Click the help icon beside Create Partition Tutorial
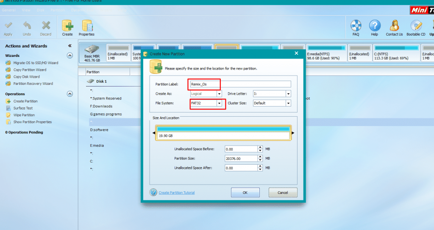The image size is (434, 230). coord(153,192)
